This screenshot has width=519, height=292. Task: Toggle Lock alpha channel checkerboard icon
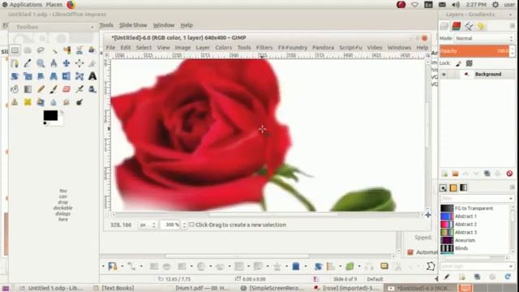click(469, 63)
